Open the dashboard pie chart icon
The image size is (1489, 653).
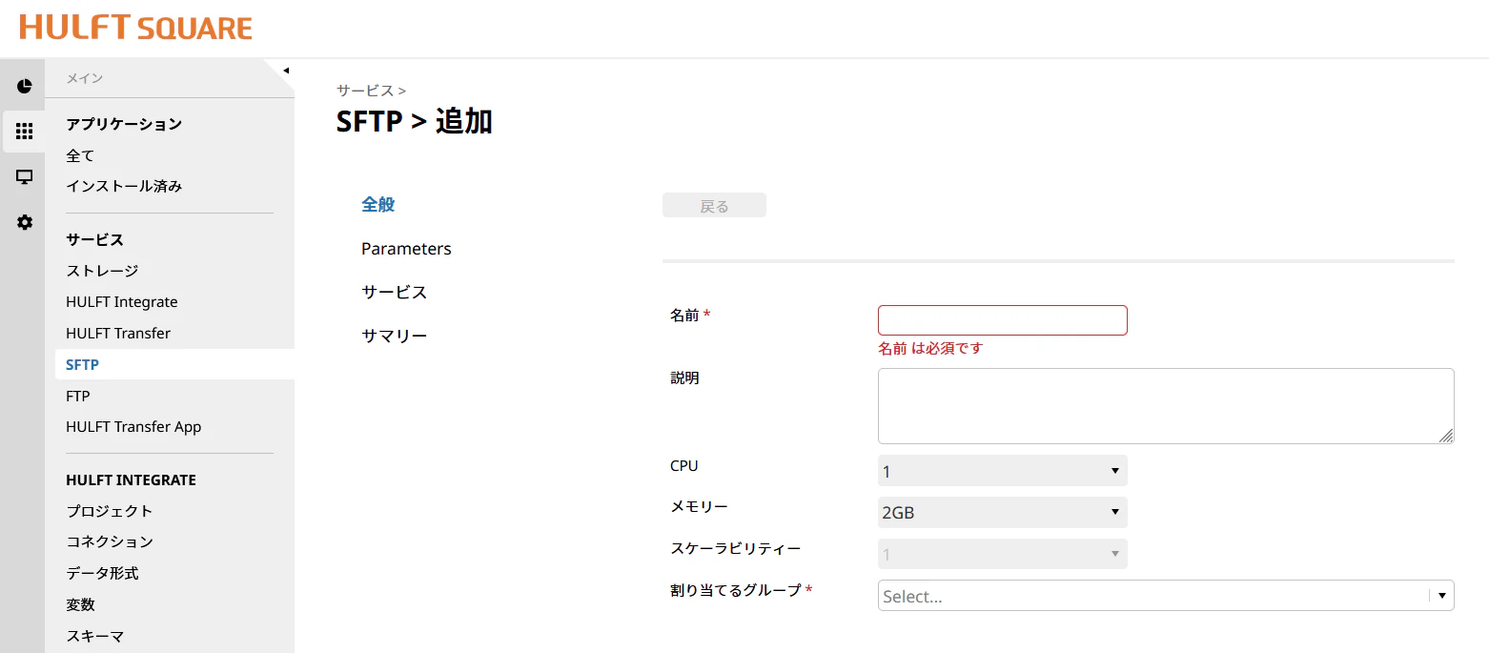25,86
